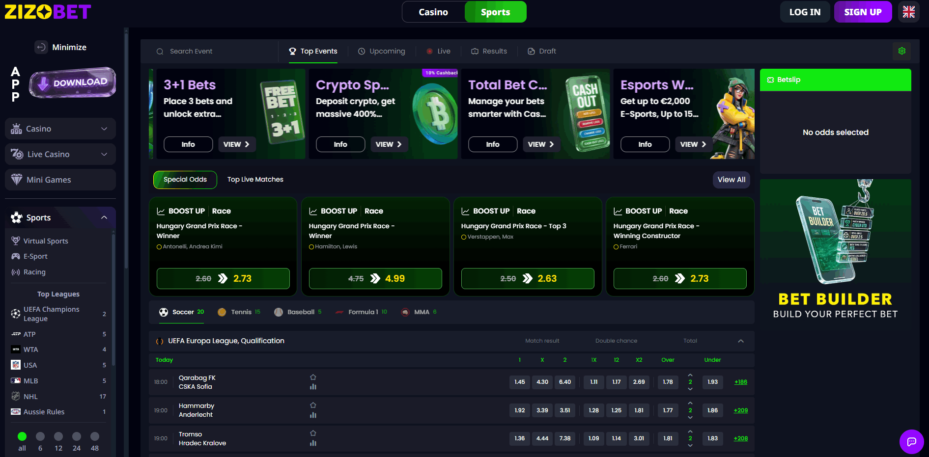Open the Results tab
Viewport: 929px width, 457px height.
pos(489,51)
